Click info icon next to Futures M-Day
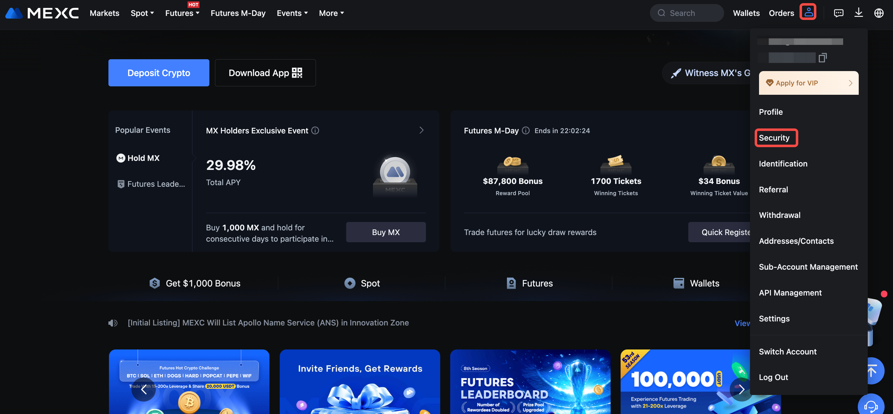This screenshot has width=893, height=414. point(526,130)
